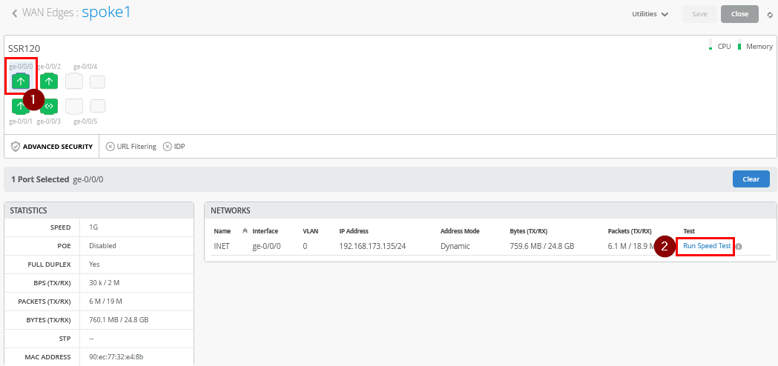The width and height of the screenshot is (778, 366).
Task: Click the CPU usage indicator
Action: coord(711,45)
